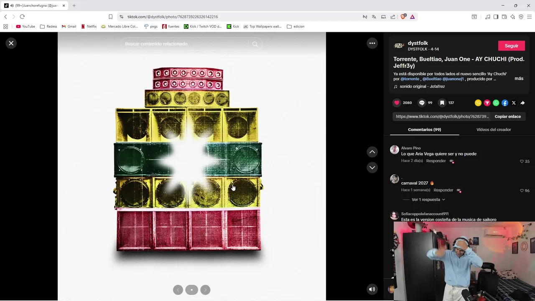The width and height of the screenshot is (535, 301).
Task: Reload the page in the browser
Action: click(x=22, y=17)
